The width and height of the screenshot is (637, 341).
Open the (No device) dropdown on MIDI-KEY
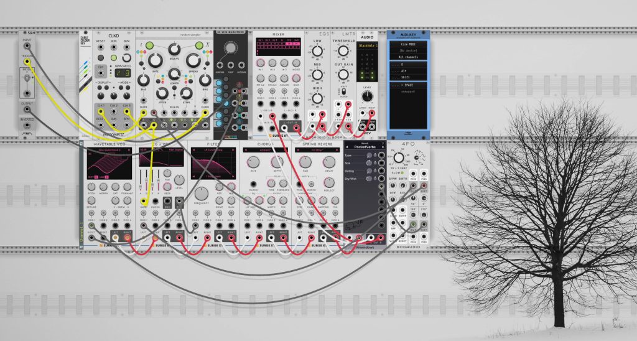click(x=408, y=51)
